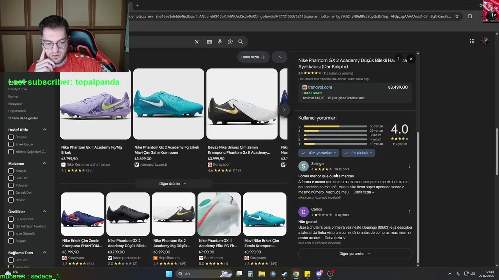The height and width of the screenshot is (280, 499).
Task: Open Calculator from the taskbar
Action: tap(250, 274)
